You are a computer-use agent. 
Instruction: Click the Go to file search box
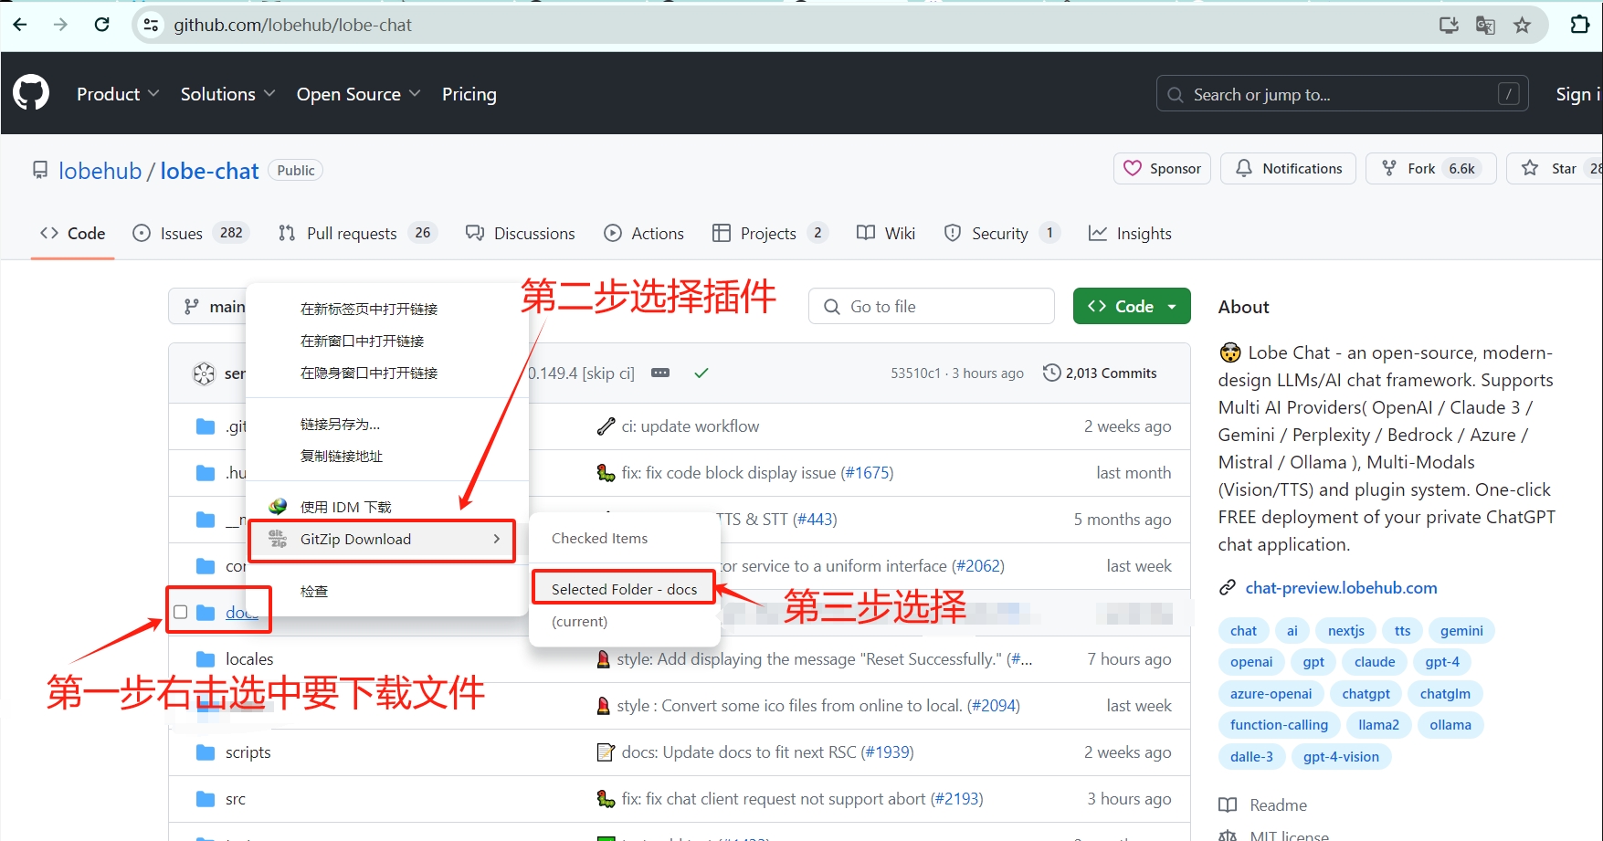point(932,307)
